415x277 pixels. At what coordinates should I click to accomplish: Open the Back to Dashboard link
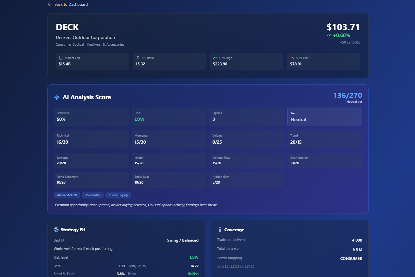[71, 4]
